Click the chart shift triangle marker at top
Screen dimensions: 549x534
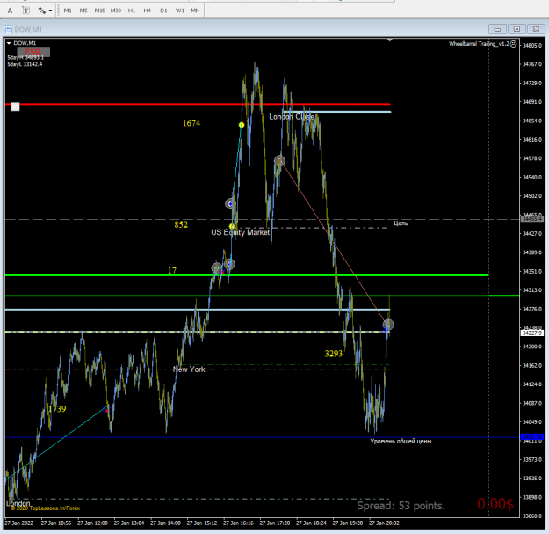(x=390, y=40)
